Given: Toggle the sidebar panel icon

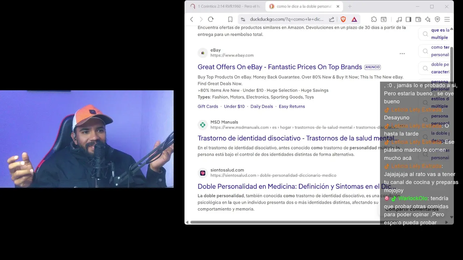Looking at the screenshot, I should pyautogui.click(x=408, y=19).
